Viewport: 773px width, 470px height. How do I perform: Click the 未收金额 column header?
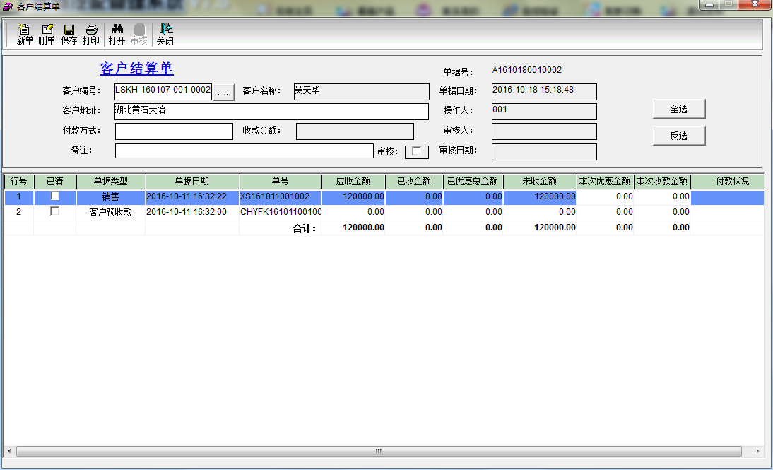point(540,182)
